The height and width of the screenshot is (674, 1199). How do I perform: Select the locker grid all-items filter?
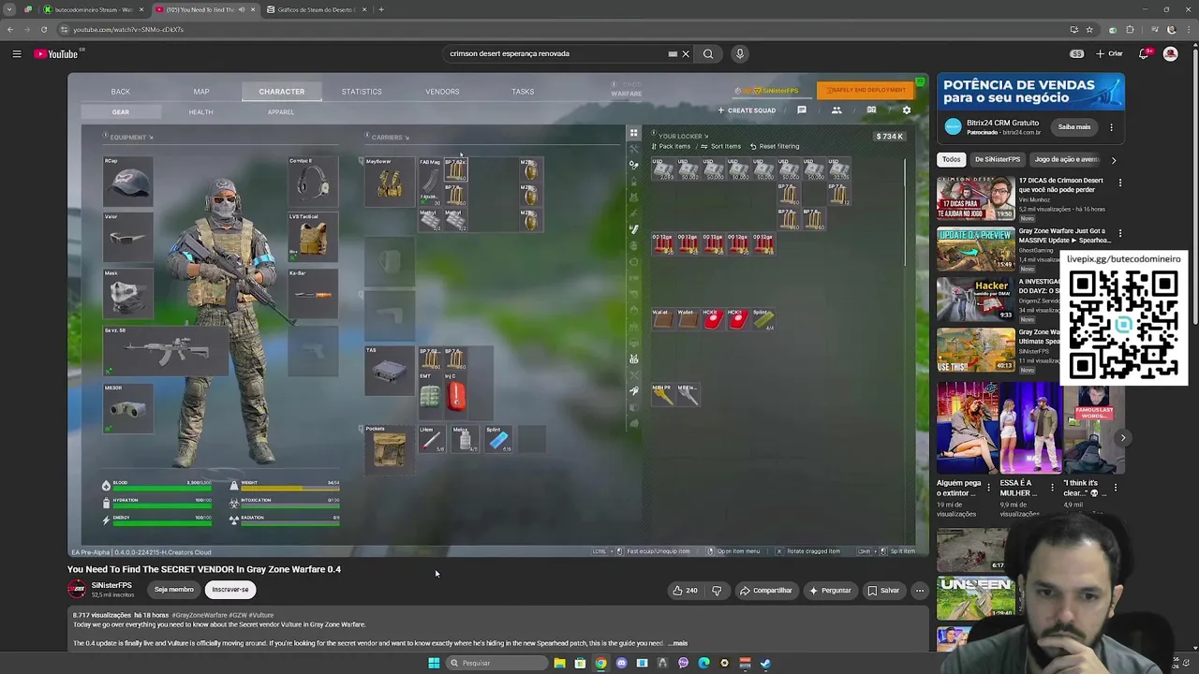click(x=633, y=133)
